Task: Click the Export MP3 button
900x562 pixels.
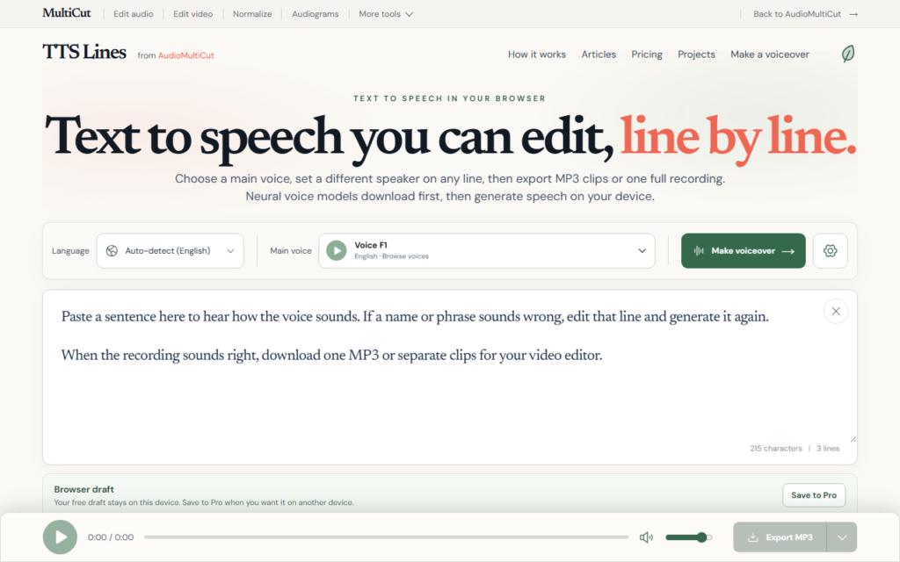Action: pyautogui.click(x=780, y=537)
